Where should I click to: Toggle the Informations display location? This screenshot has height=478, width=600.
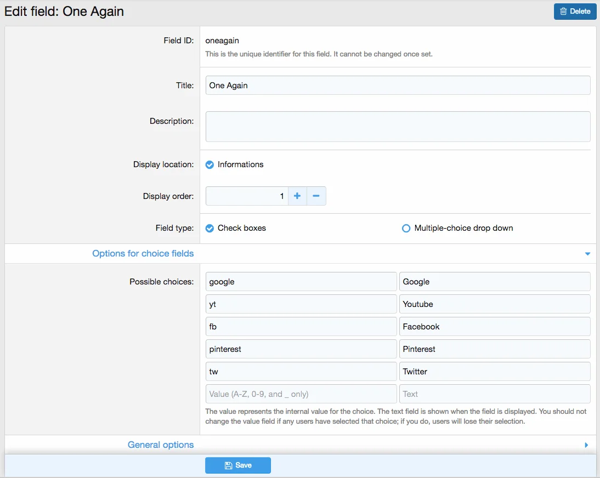210,164
